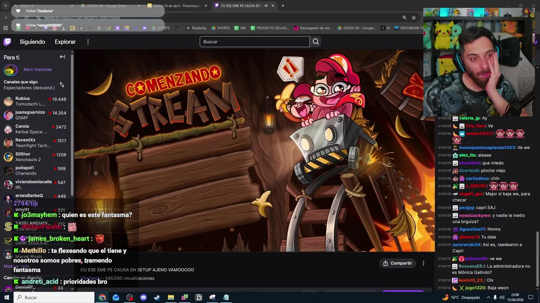Image resolution: width=540 pixels, height=303 pixels.
Task: Open more options beside Compartir
Action: click(423, 263)
